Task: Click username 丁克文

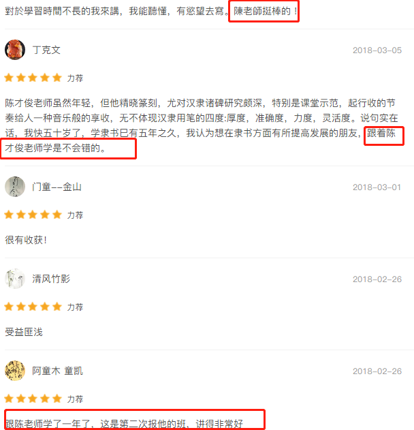Action: tap(46, 50)
